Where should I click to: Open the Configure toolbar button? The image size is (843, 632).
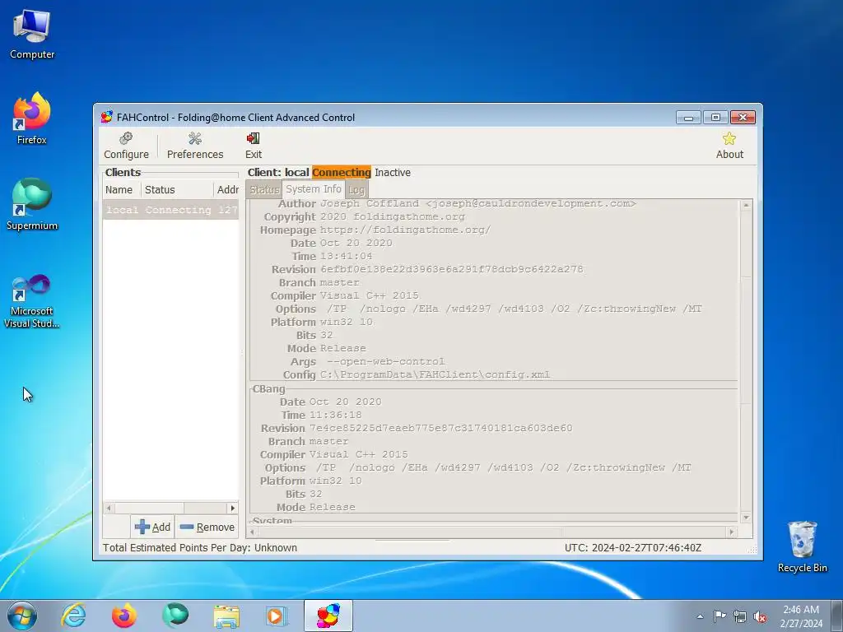click(126, 146)
